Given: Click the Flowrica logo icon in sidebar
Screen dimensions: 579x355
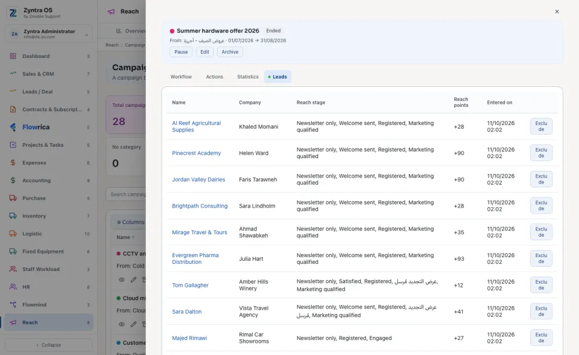Looking at the screenshot, I should tap(13, 127).
